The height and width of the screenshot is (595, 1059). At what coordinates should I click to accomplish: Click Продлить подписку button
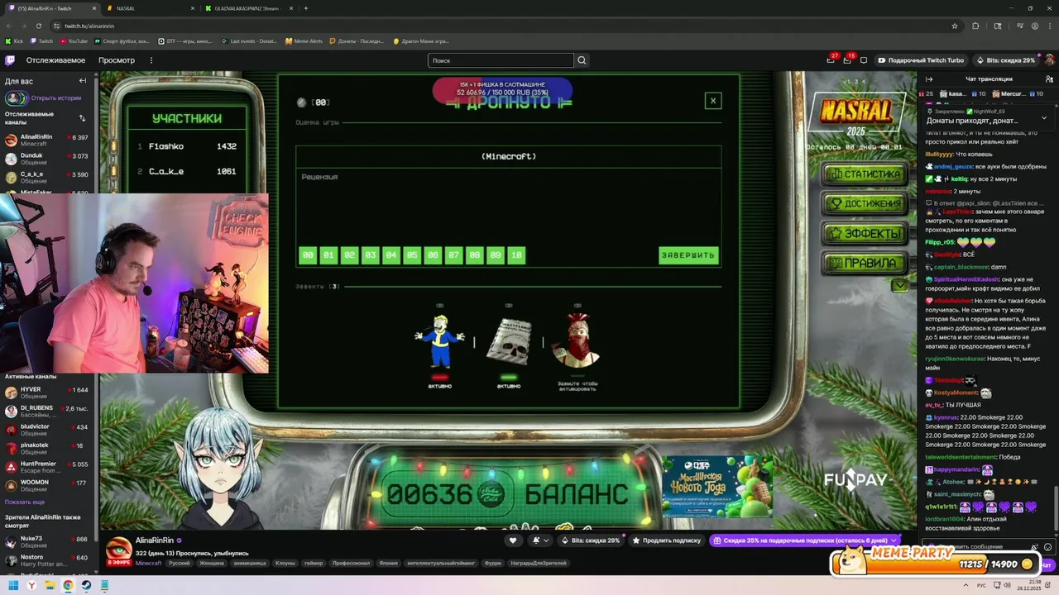(667, 540)
